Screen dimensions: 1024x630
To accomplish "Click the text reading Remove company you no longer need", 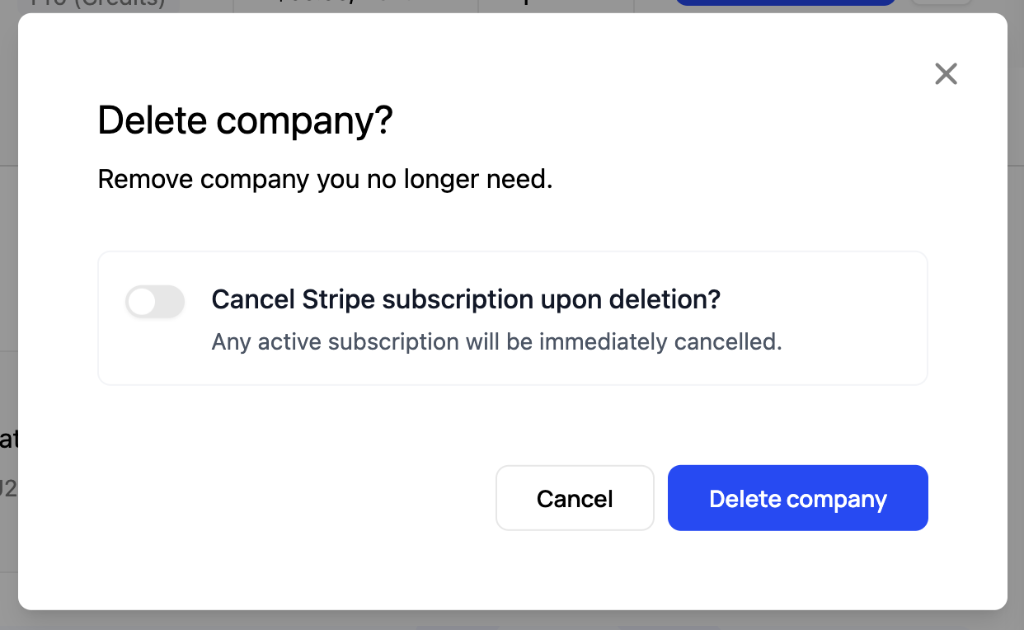I will (x=326, y=179).
